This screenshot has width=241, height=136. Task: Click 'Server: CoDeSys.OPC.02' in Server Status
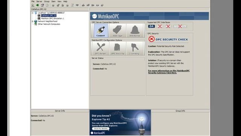tap(104, 64)
